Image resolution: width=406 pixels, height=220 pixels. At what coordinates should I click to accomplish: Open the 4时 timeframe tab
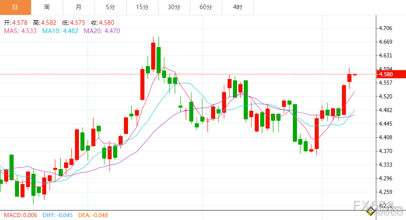pyautogui.click(x=238, y=7)
